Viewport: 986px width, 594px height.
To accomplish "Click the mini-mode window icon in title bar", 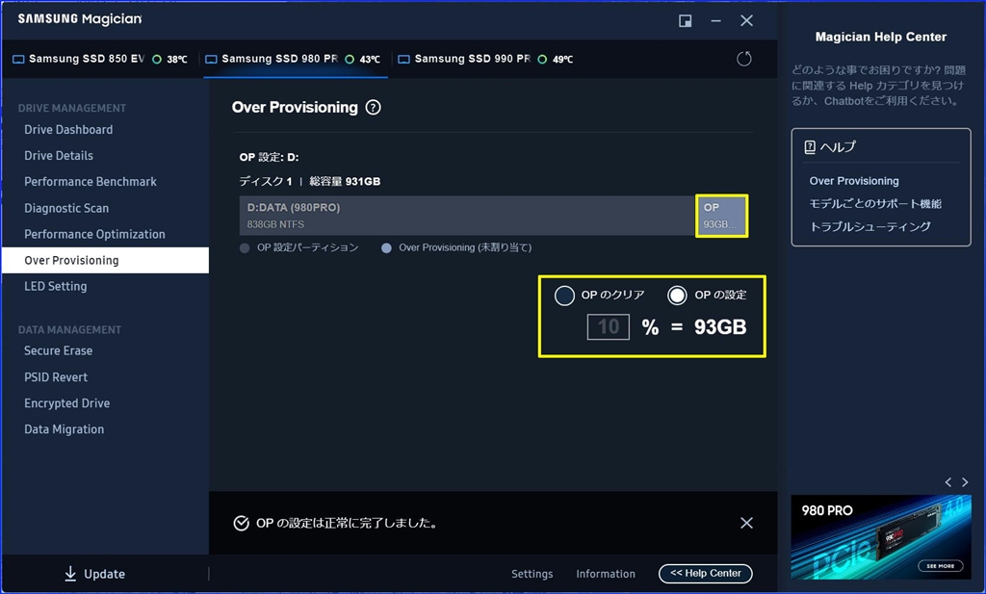I will coord(685,21).
